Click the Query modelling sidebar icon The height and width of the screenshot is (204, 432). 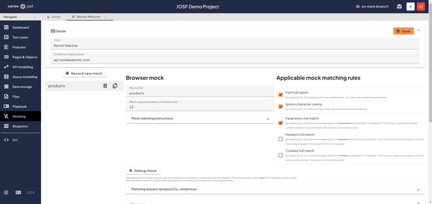[x=6, y=77]
